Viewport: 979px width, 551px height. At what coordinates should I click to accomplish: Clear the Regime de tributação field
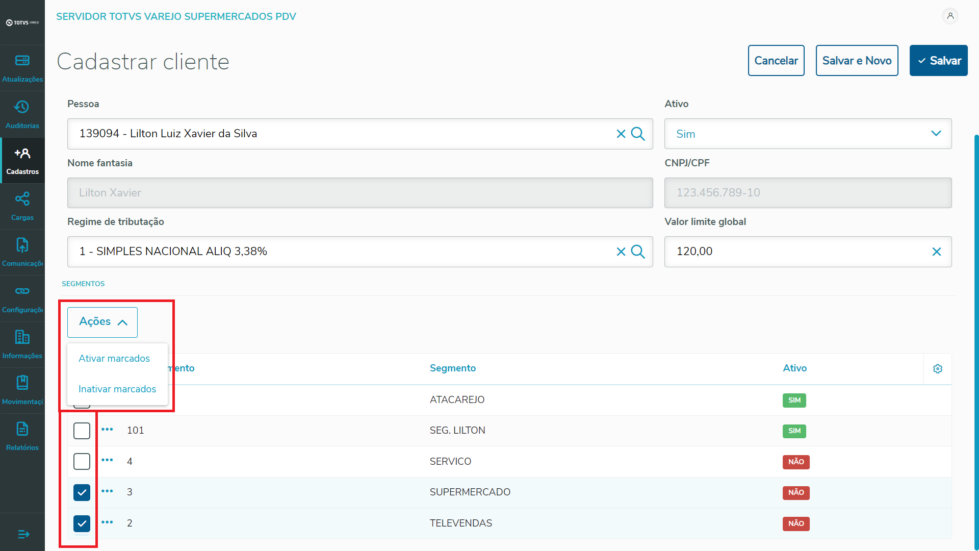621,252
